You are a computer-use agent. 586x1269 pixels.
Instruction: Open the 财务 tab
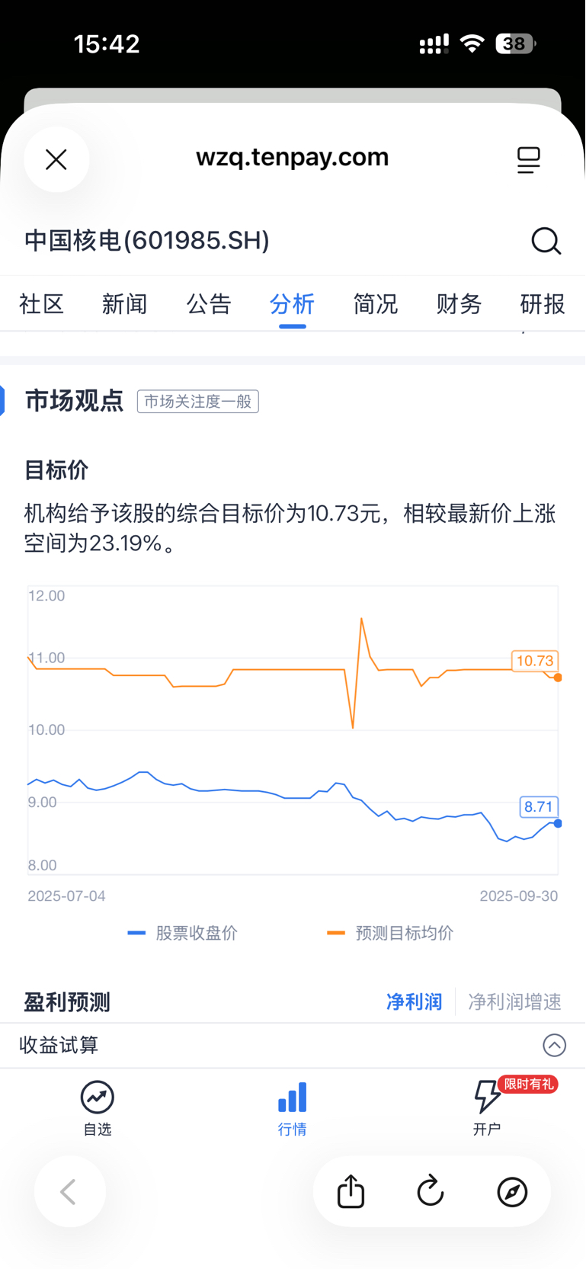(x=459, y=304)
